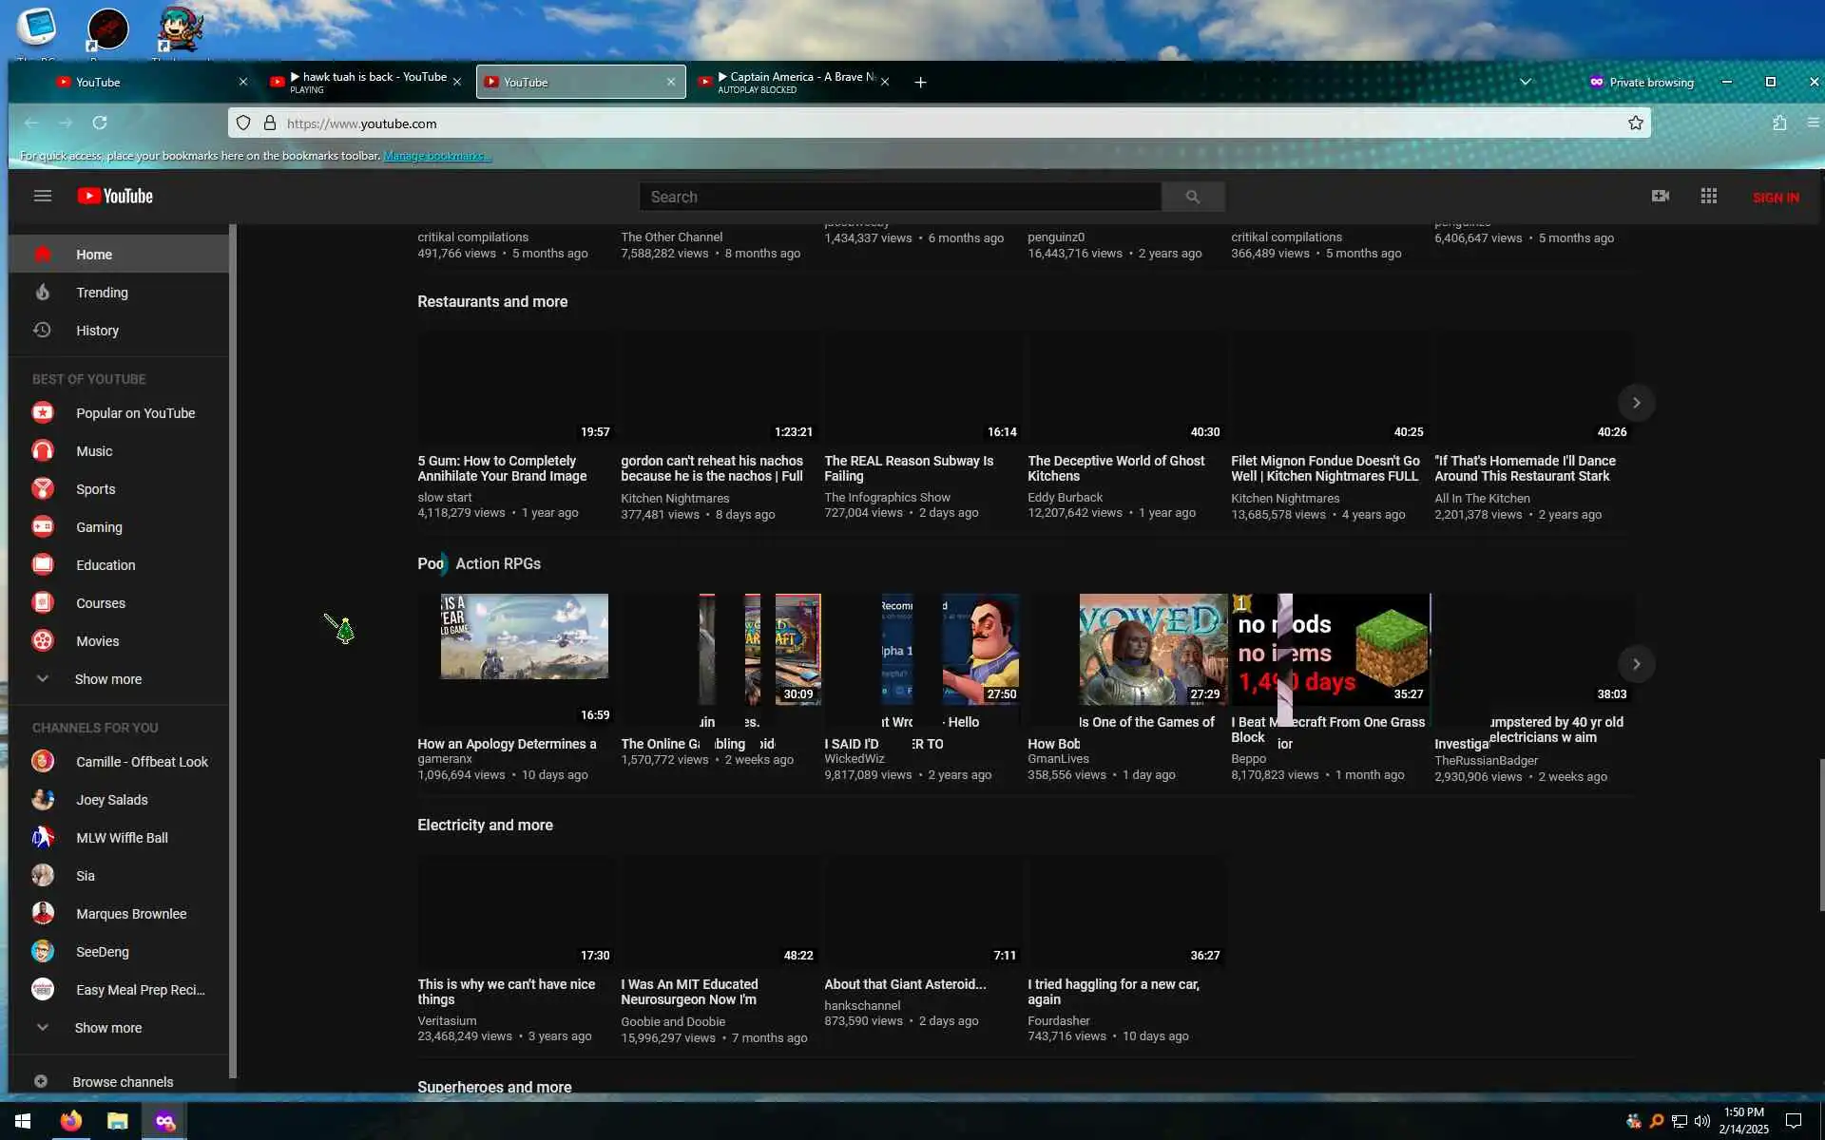Open the YouTube hamburger guide menu
The image size is (1825, 1140).
click(42, 196)
